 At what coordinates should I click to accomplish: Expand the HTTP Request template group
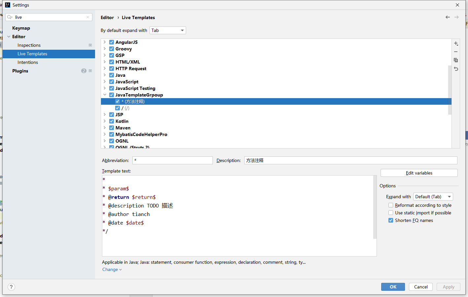tap(105, 68)
